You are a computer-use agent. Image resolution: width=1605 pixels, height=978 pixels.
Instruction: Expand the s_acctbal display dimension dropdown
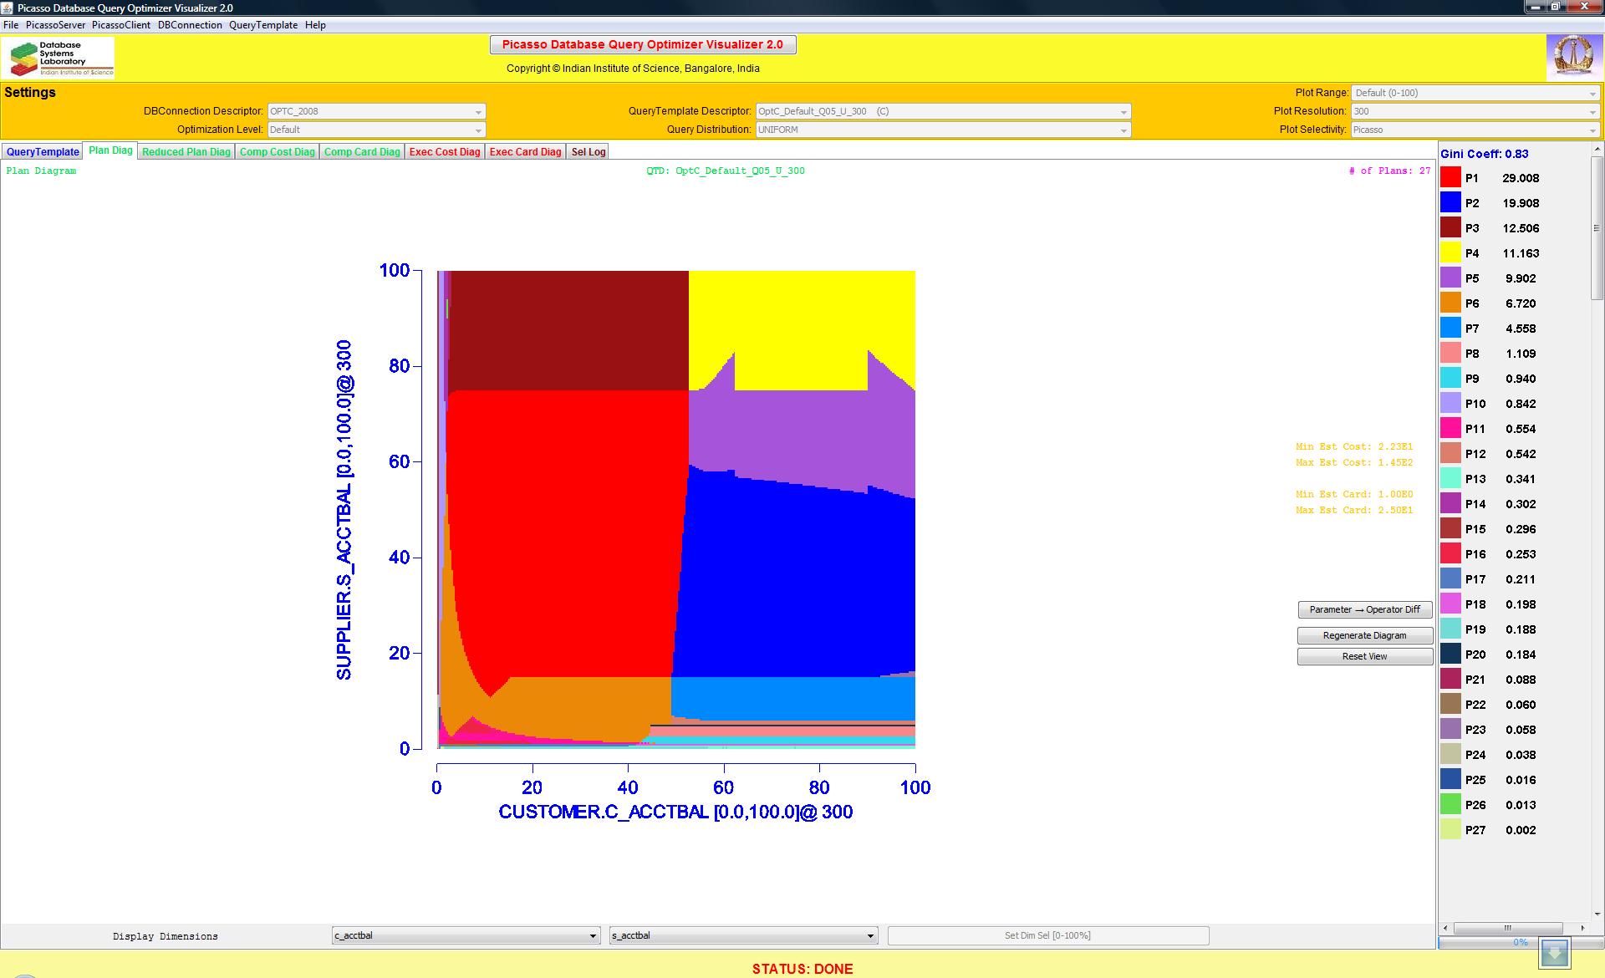coord(869,935)
